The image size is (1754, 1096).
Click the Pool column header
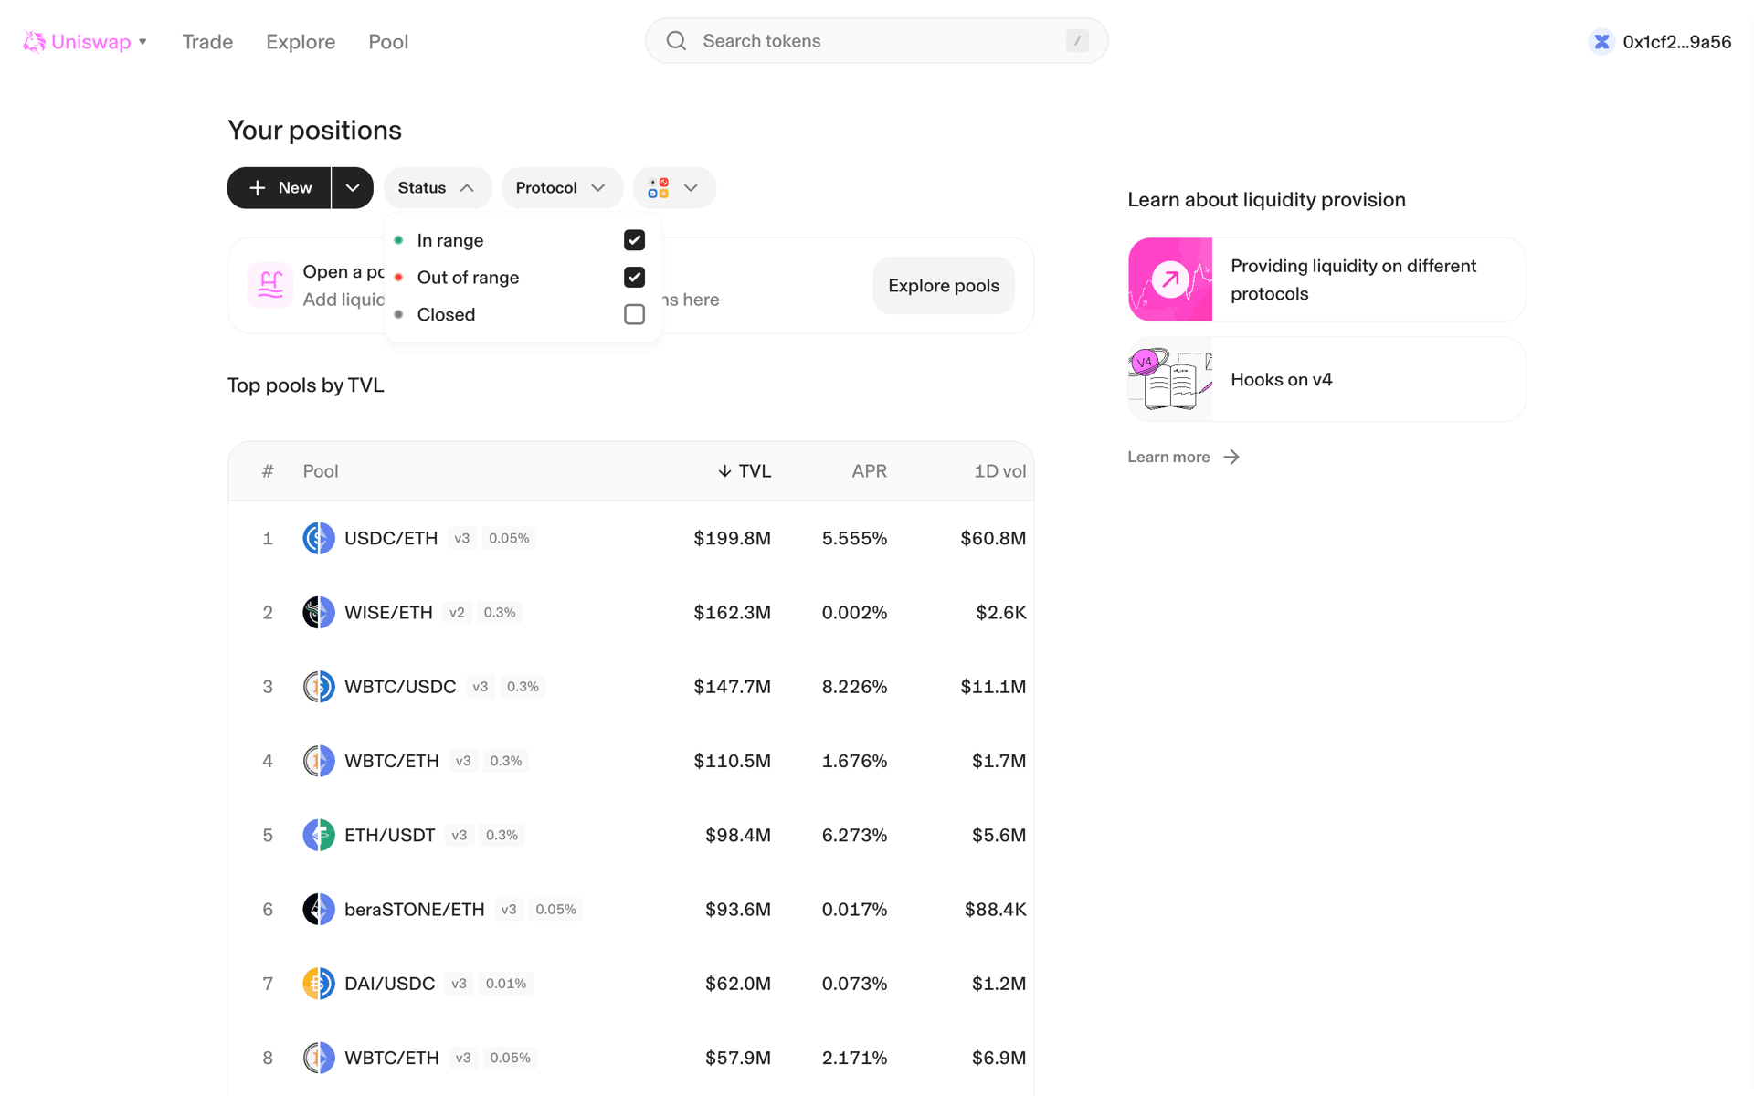coord(321,471)
